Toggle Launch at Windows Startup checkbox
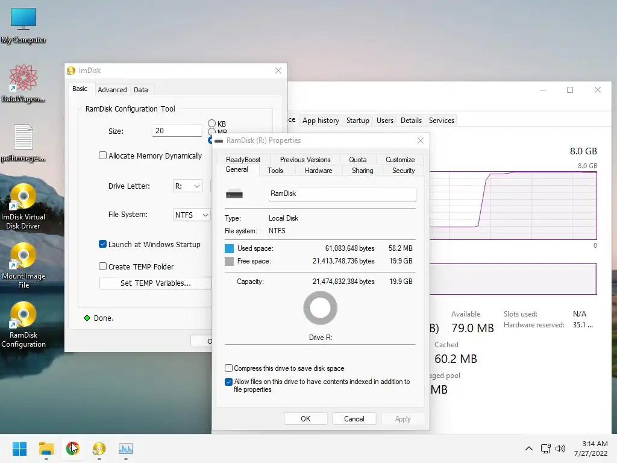This screenshot has height=463, width=617. point(102,244)
